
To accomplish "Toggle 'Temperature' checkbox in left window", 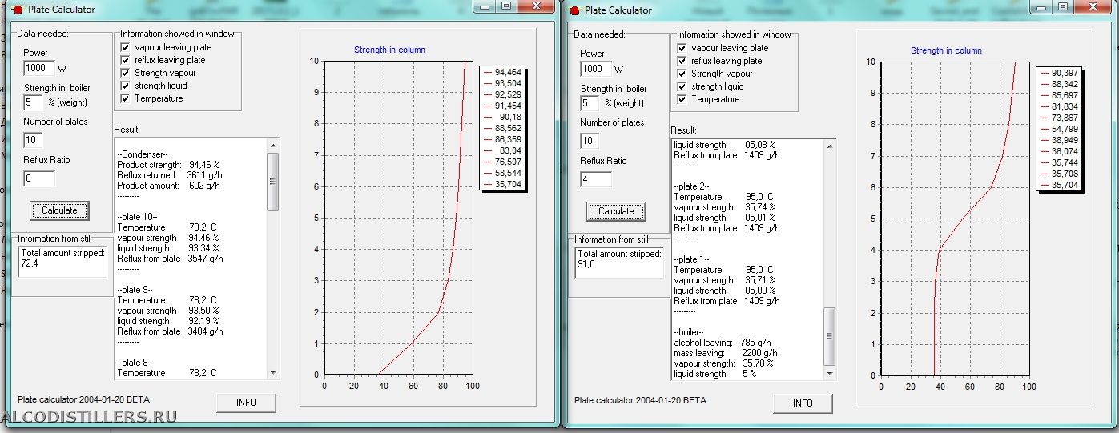I will coord(125,98).
